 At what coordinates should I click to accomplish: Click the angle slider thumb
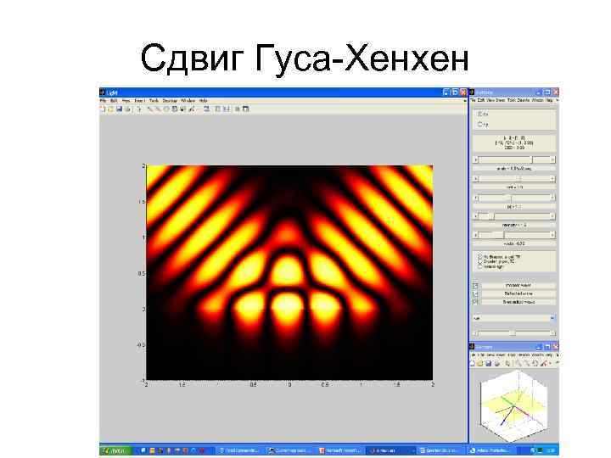[x=532, y=159]
